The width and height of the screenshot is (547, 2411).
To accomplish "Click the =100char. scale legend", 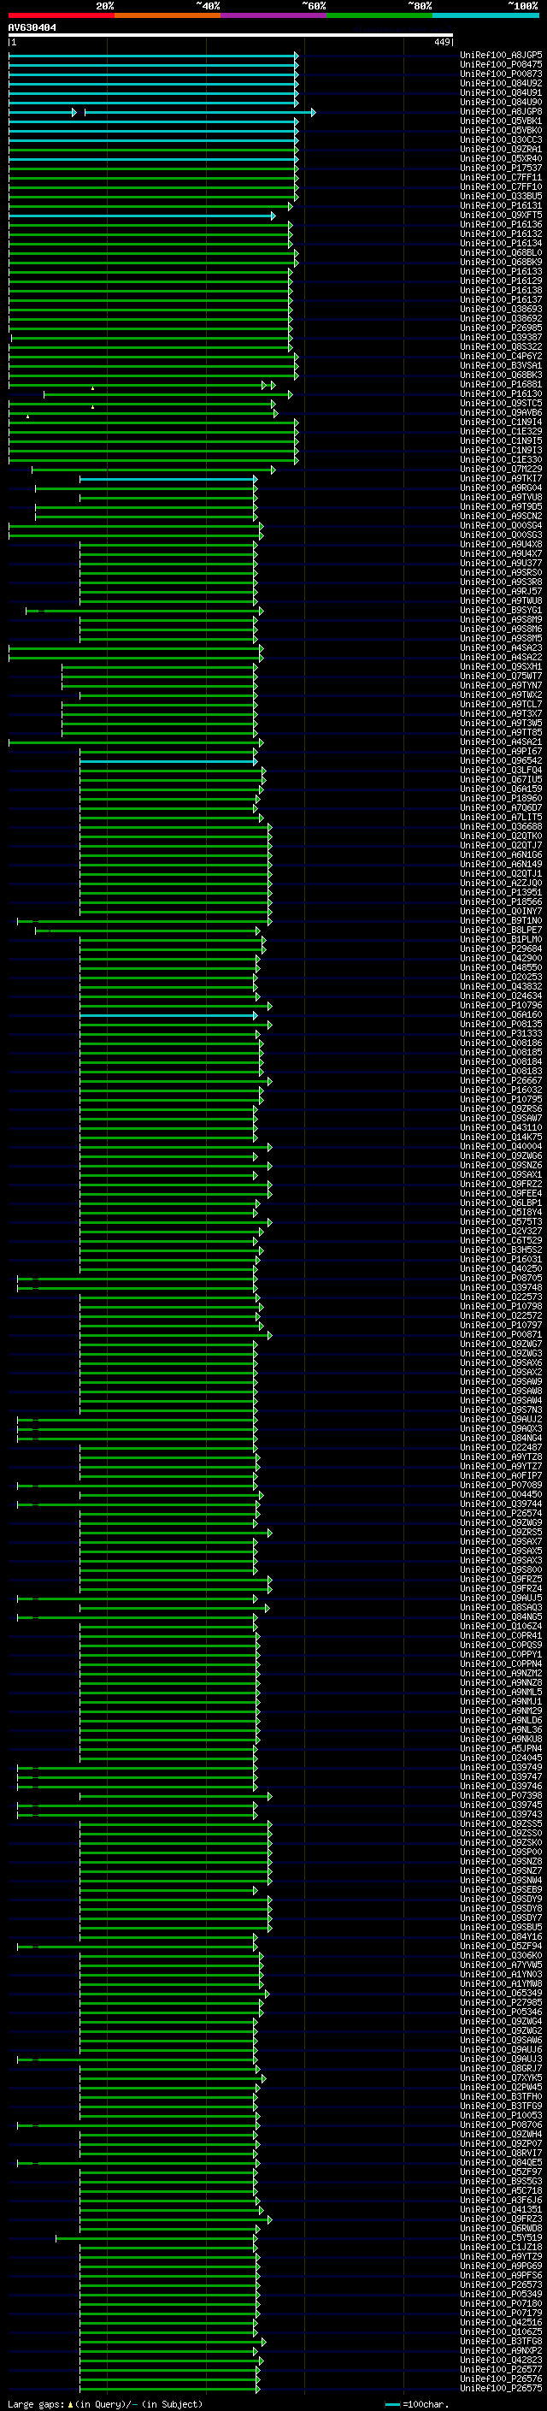I will (x=416, y=2403).
